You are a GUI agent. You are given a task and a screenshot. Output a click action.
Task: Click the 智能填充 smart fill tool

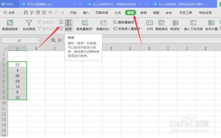(161, 25)
